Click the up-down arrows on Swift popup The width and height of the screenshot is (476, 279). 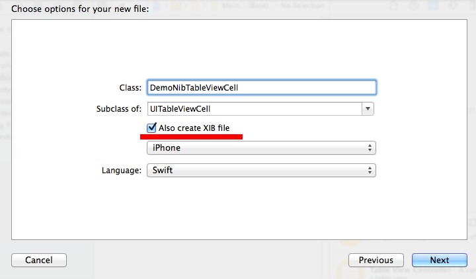tap(370, 171)
